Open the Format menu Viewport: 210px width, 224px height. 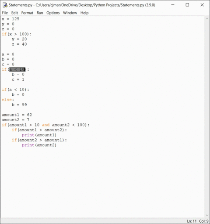[27, 13]
